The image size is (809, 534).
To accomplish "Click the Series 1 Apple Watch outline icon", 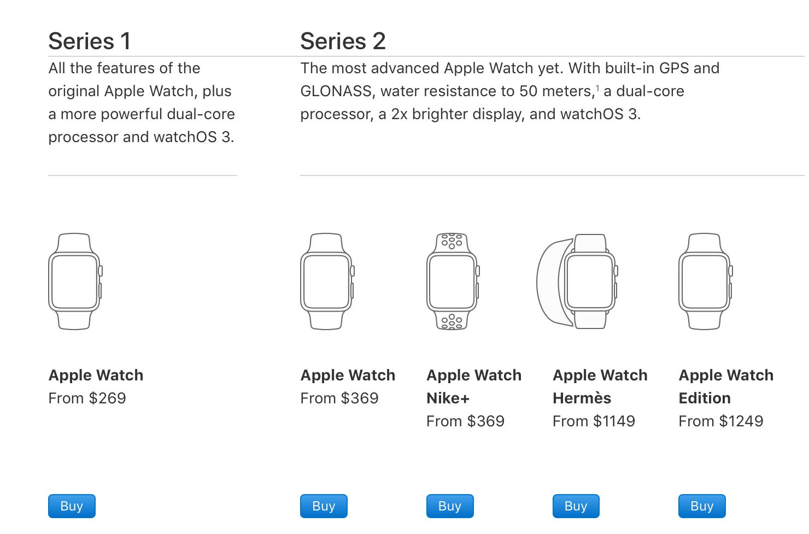I will coord(75,281).
